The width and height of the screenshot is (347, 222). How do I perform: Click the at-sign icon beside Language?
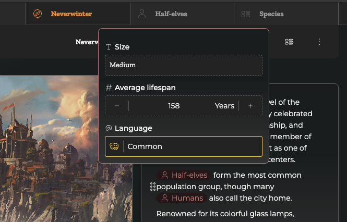click(109, 128)
